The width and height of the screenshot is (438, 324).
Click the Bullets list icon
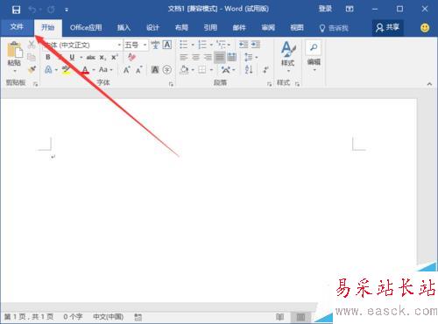click(184, 45)
